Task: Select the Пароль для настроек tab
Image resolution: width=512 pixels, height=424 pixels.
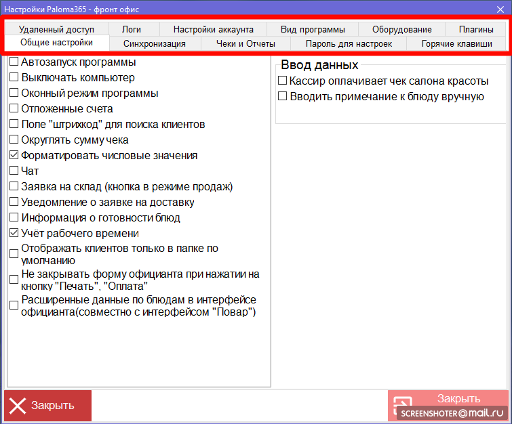Action: [x=349, y=43]
